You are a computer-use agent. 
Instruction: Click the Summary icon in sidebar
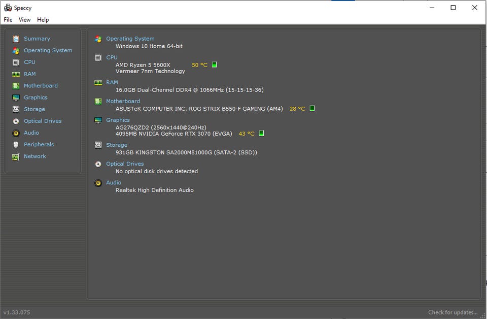16,39
